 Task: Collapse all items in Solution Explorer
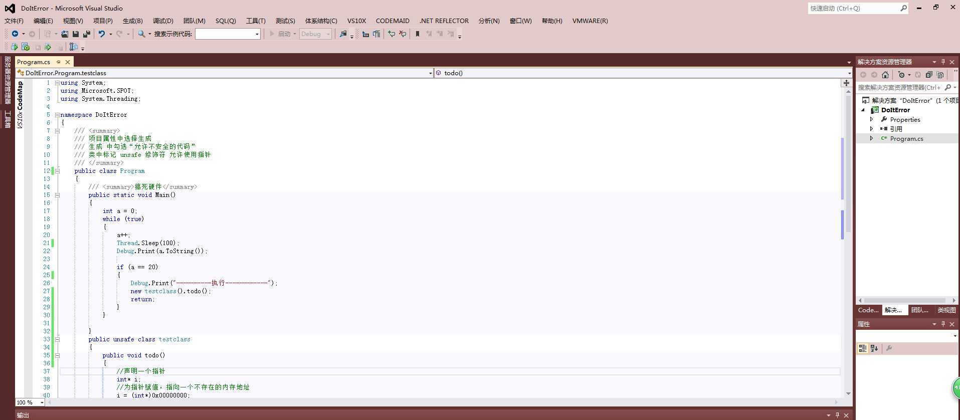click(929, 75)
